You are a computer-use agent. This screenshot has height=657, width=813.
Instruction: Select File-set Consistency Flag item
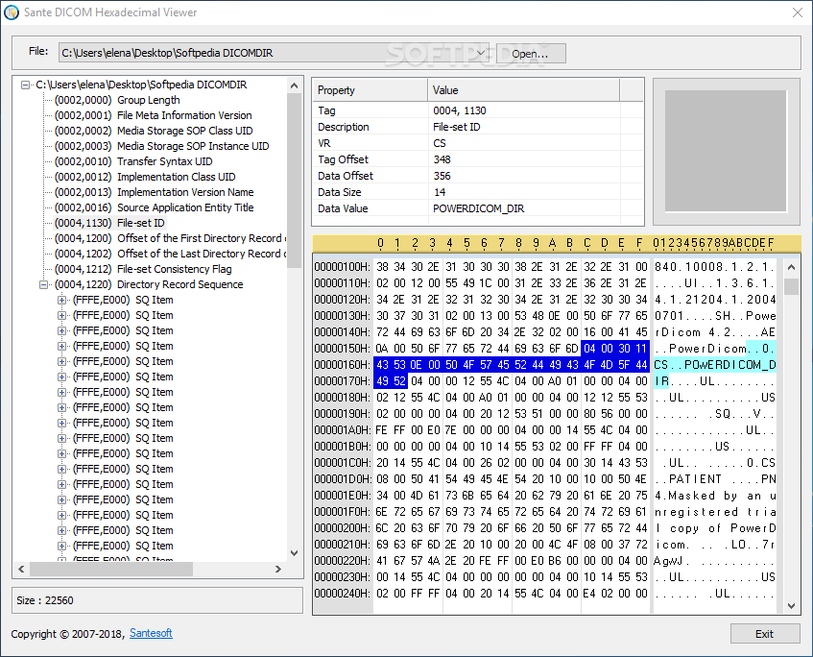[143, 269]
